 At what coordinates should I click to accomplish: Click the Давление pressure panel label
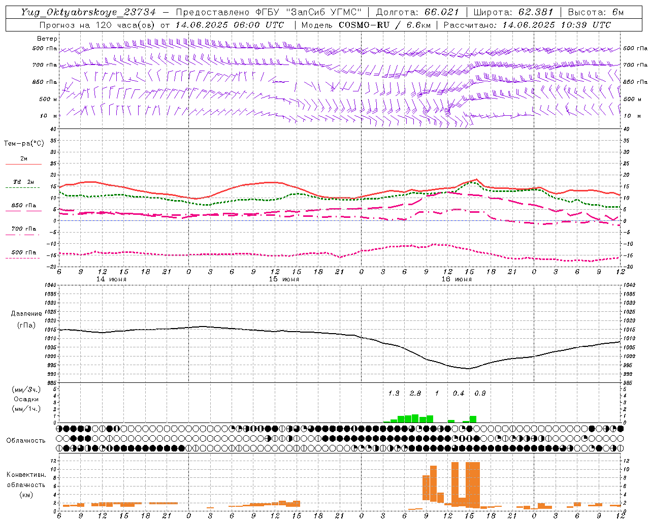pos(26,314)
